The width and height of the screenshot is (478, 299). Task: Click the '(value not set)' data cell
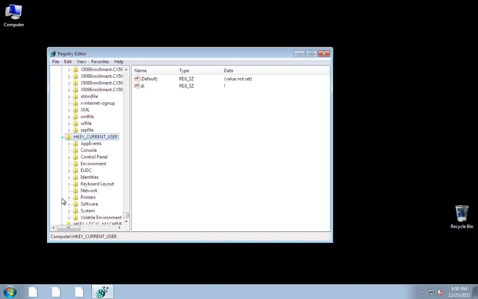(238, 79)
